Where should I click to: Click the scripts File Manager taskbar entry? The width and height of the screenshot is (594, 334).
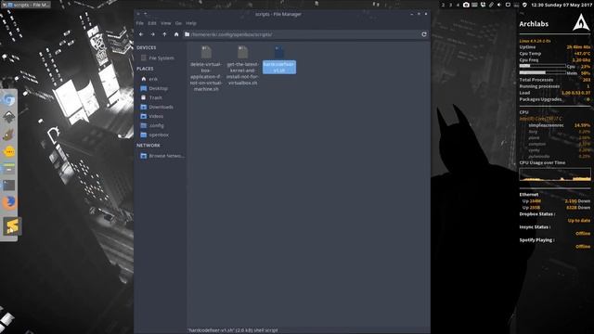(x=26, y=5)
